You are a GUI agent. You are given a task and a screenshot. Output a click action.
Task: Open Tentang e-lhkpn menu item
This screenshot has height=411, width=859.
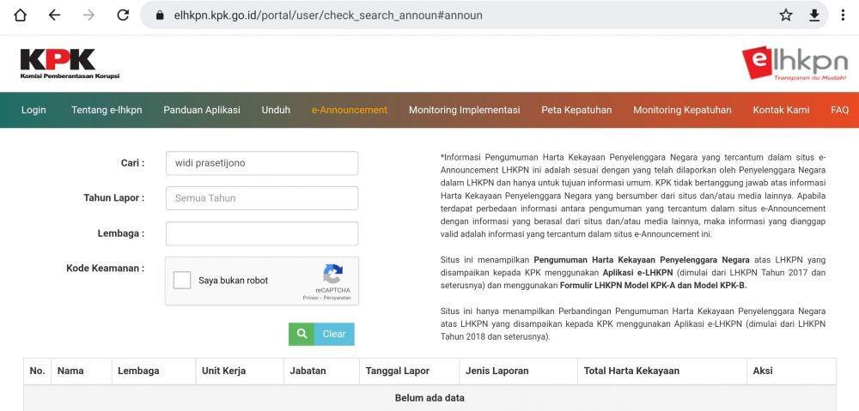107,110
